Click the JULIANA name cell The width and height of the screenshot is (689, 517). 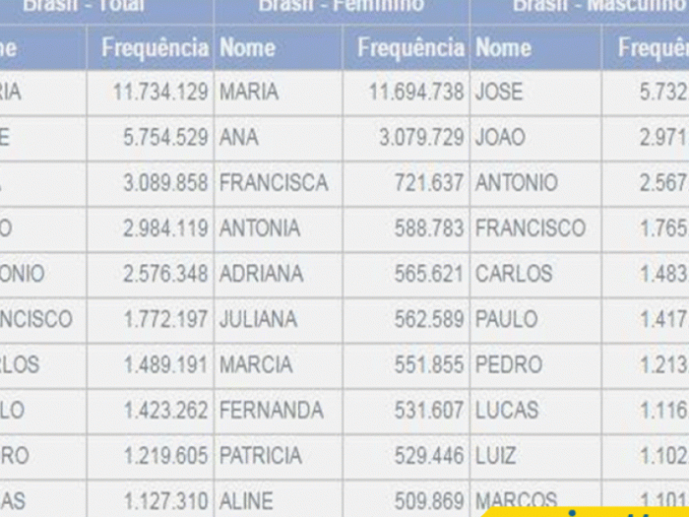coord(278,320)
